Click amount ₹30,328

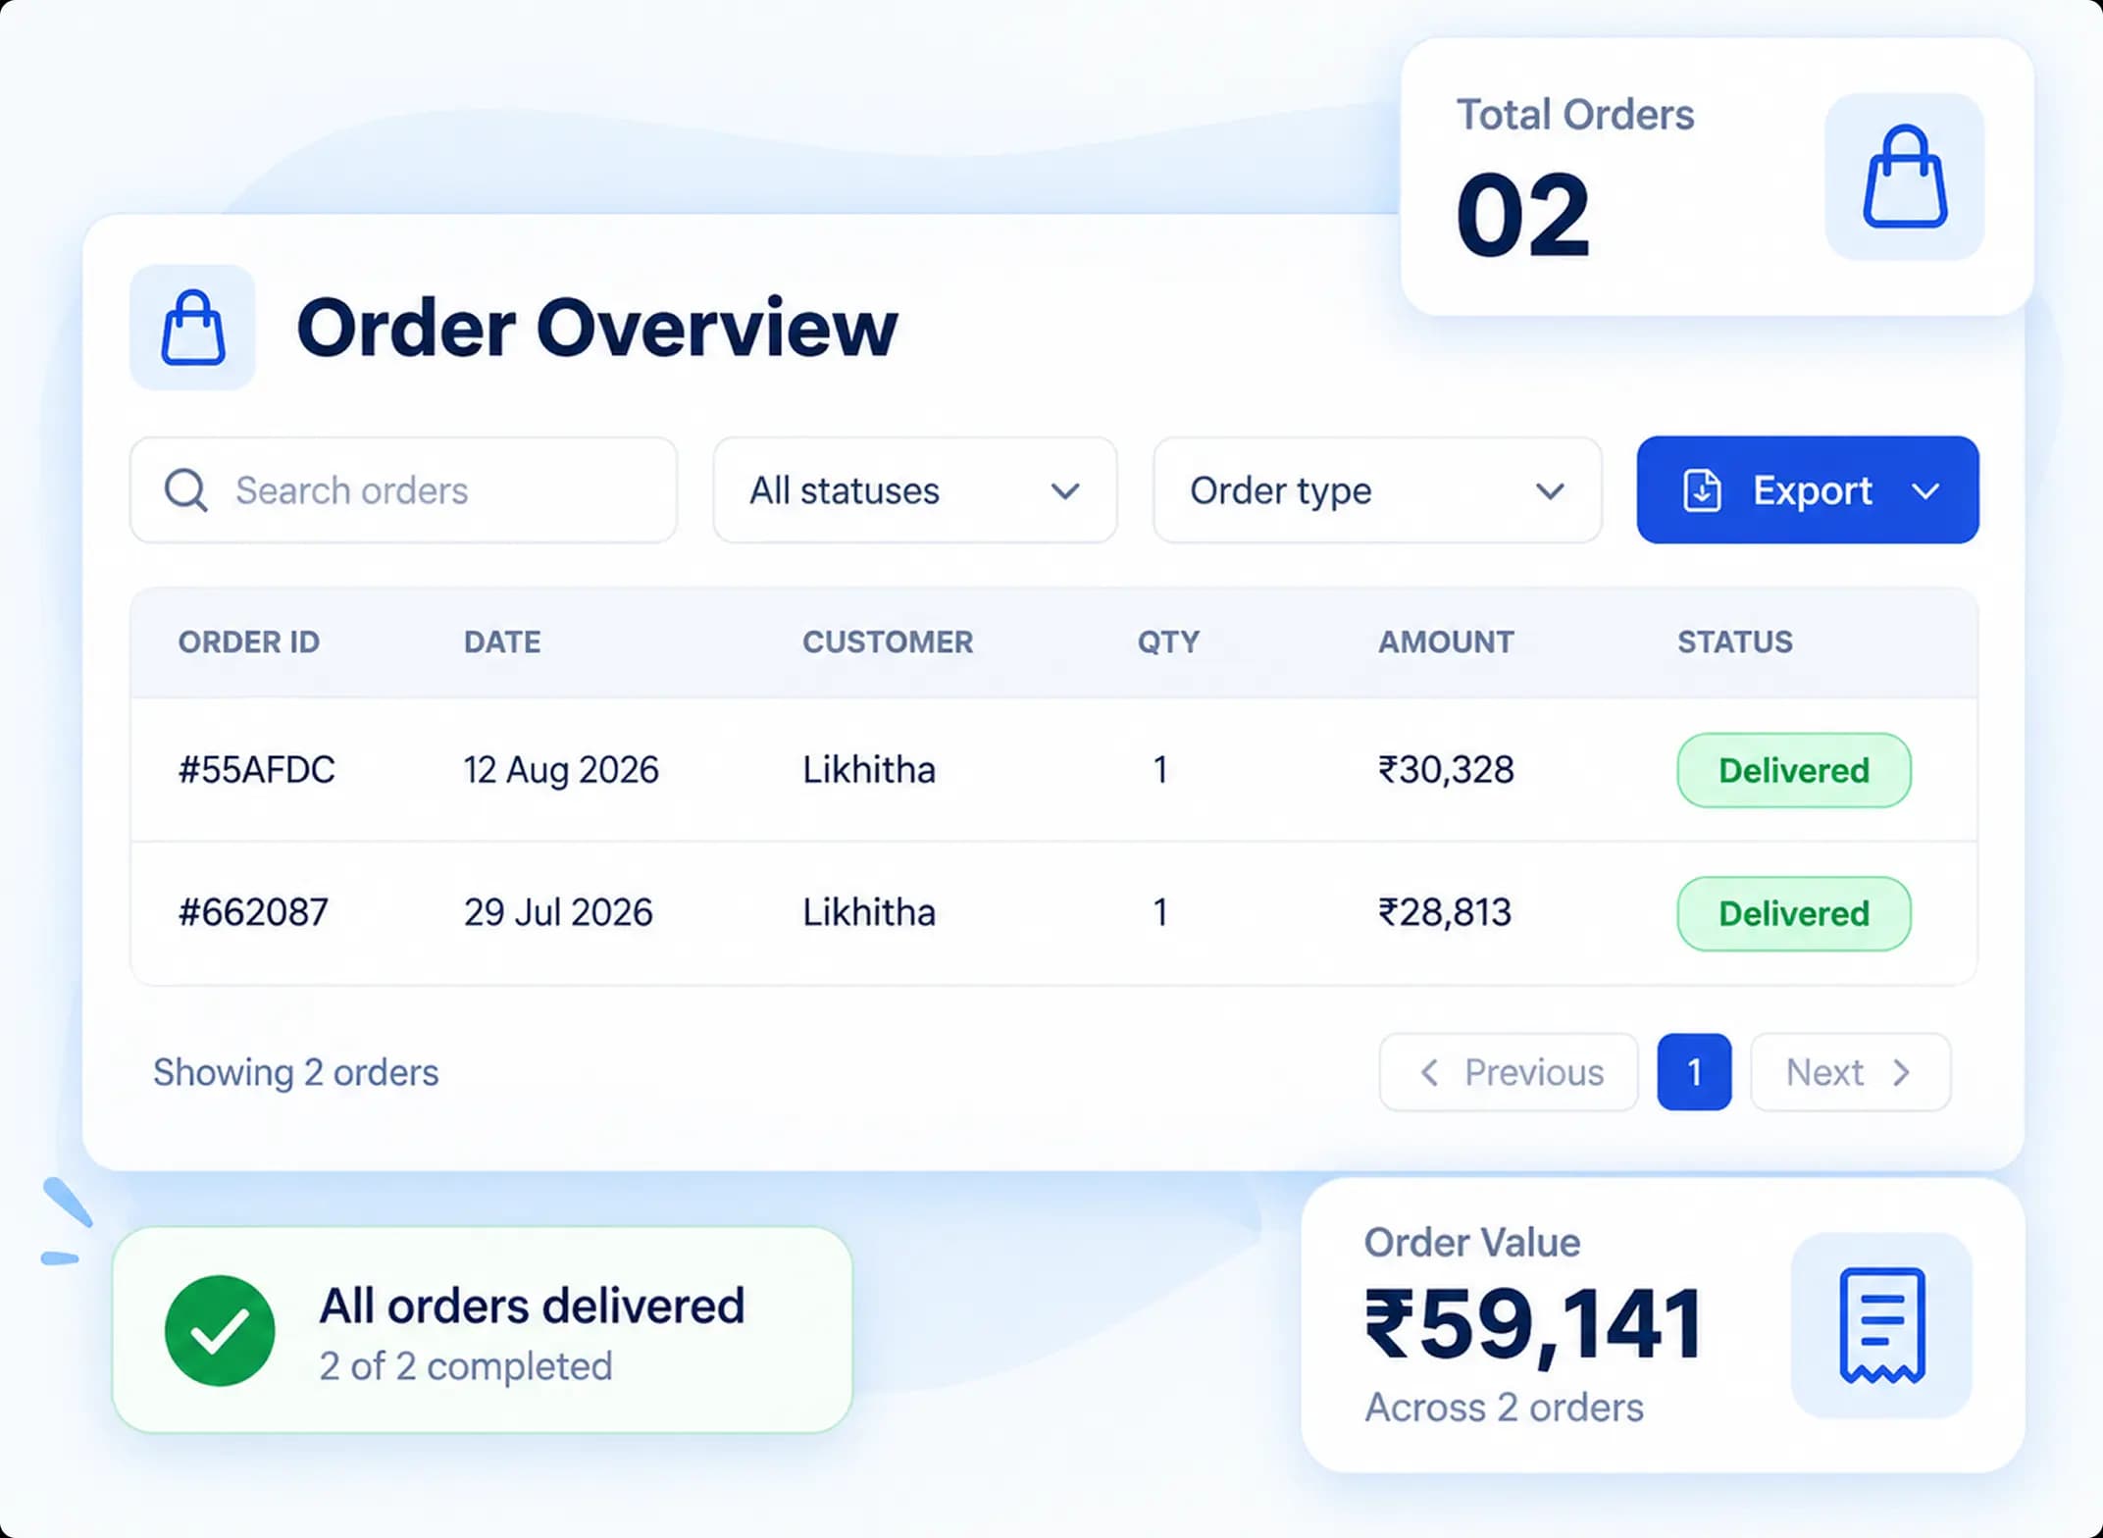[1446, 770]
